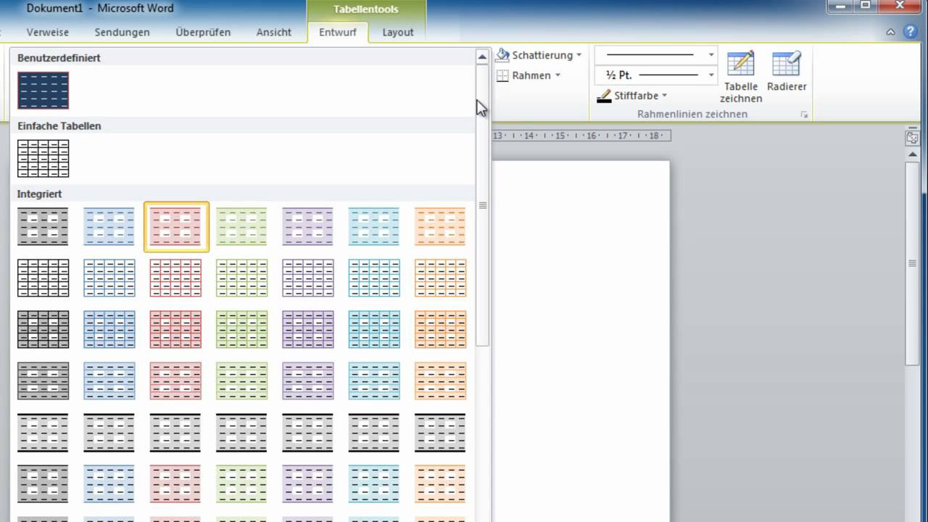The image size is (928, 522).
Task: Toggle the ruler icon above document scrollbar
Action: (x=912, y=138)
